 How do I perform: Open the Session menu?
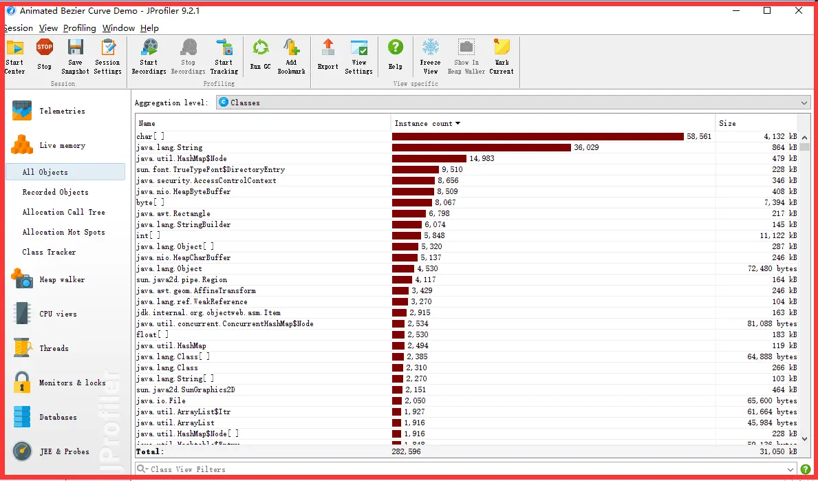click(18, 28)
